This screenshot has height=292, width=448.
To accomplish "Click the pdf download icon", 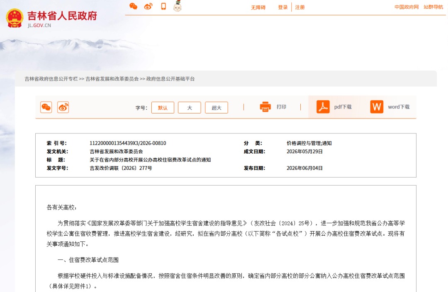I will click(323, 107).
